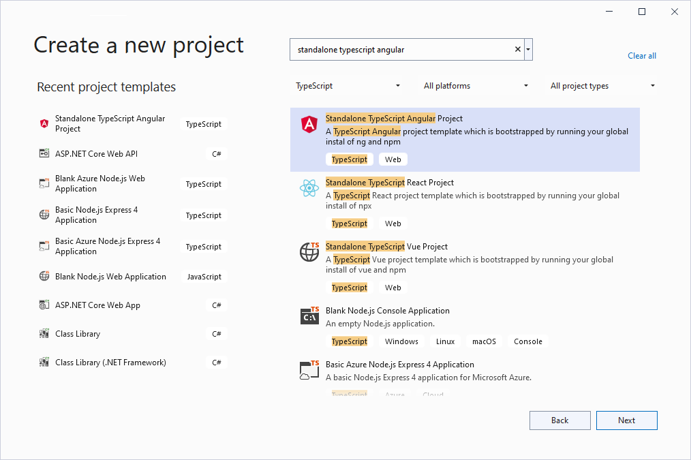The width and height of the screenshot is (691, 460).
Task: Click the TypeScript label beside Basic Node.js Express 4
Action: point(203,215)
